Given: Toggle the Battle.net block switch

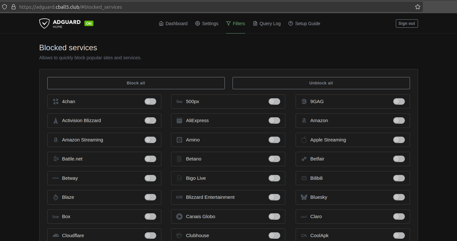Looking at the screenshot, I should pyautogui.click(x=150, y=159).
